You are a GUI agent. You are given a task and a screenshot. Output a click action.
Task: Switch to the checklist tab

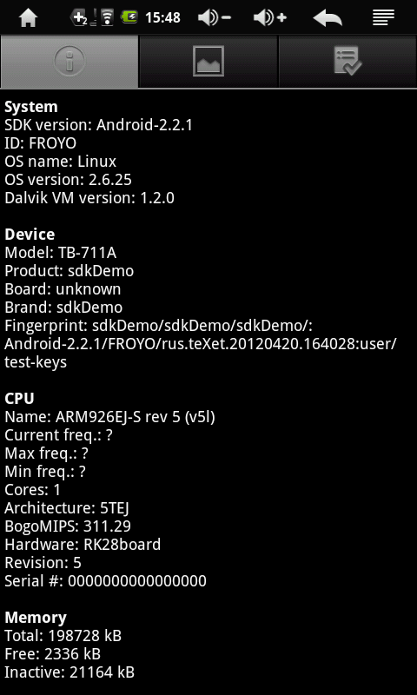pyautogui.click(x=347, y=61)
